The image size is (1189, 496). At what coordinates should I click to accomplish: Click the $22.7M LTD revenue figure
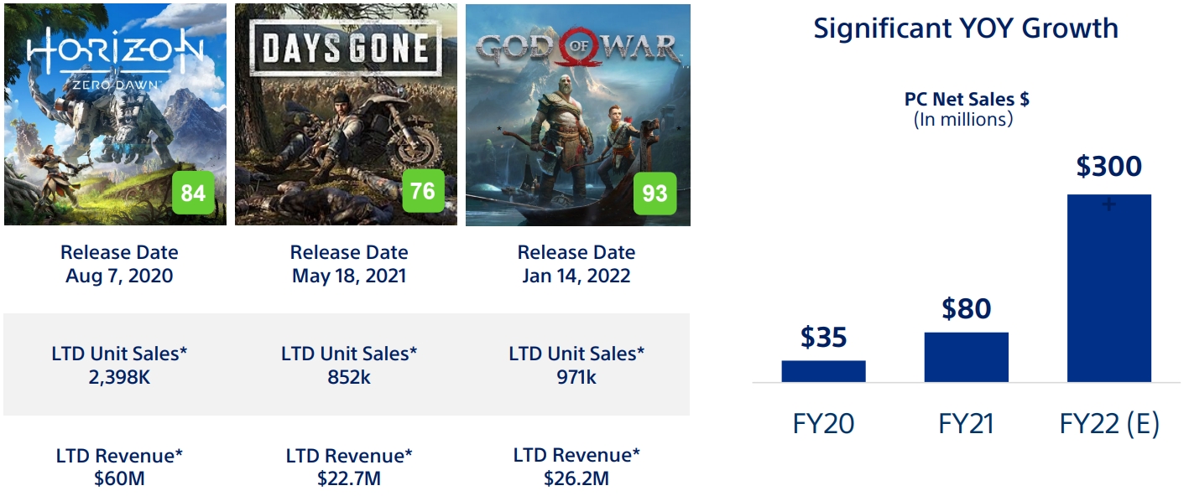tap(349, 478)
